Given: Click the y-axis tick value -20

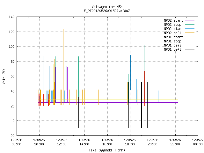Looking at the screenshot, I should pos(11,136).
